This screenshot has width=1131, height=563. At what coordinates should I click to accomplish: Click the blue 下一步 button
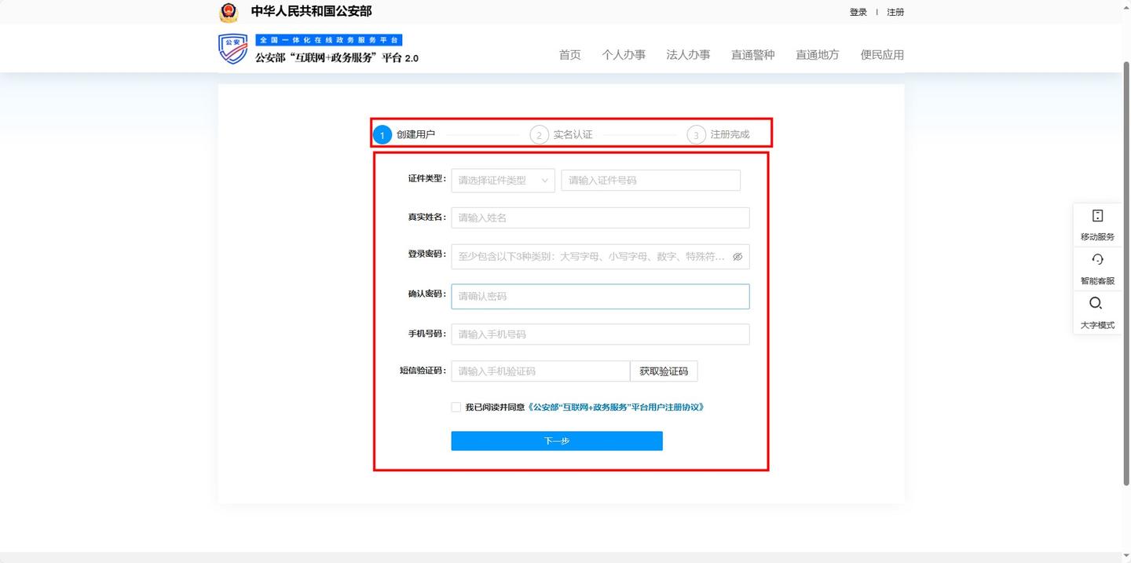[557, 441]
